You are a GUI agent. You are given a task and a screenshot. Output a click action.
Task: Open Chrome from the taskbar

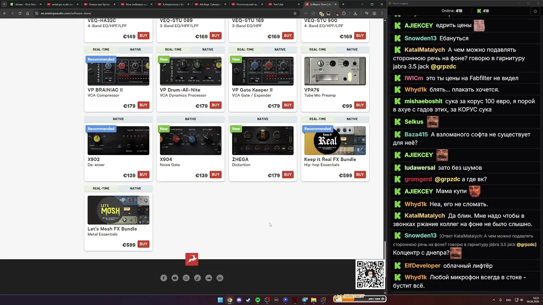[x=230, y=300]
